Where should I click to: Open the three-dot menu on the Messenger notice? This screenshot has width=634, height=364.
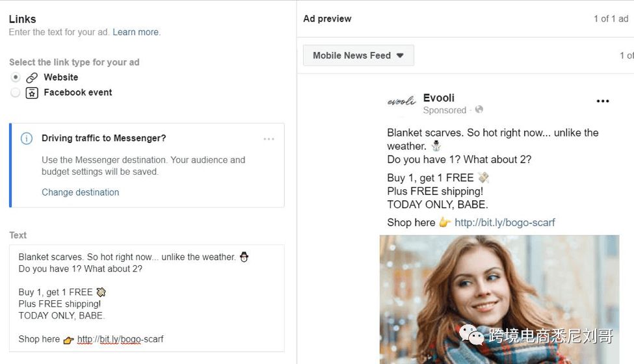tap(269, 139)
